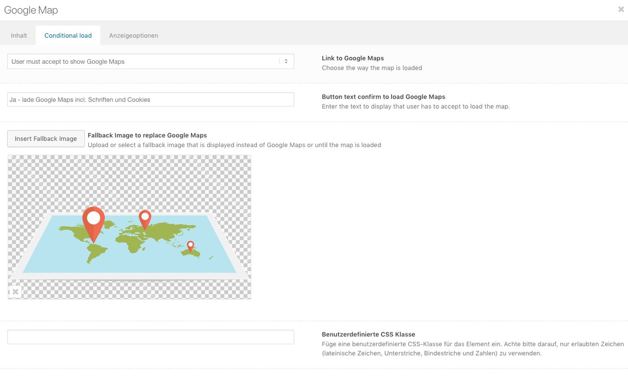Open the Google Maps loading mode dropdown

pyautogui.click(x=151, y=61)
